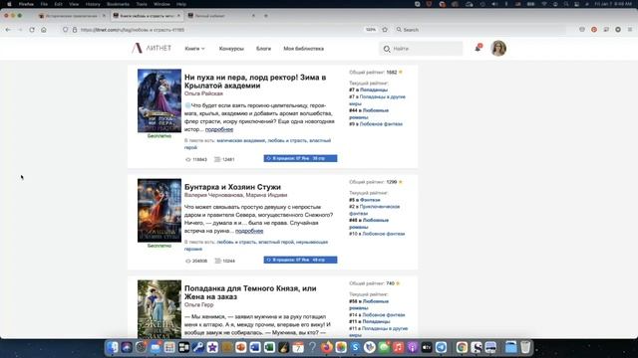Click the list icon beside 10244
The height and width of the screenshot is (358, 638).
[x=217, y=261]
